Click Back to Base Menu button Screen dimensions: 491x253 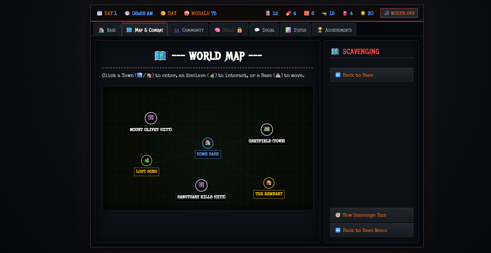[372, 230]
